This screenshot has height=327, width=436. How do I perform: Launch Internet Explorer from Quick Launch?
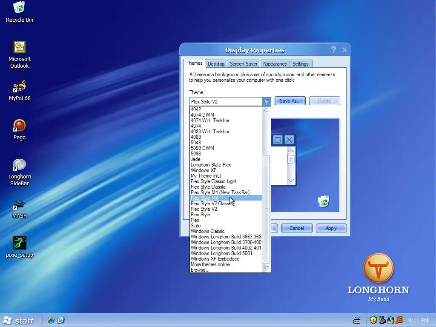(51, 320)
